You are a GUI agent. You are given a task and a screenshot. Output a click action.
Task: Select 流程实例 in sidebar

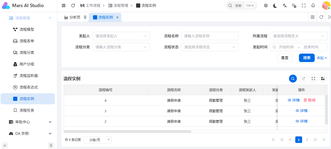point(28,99)
